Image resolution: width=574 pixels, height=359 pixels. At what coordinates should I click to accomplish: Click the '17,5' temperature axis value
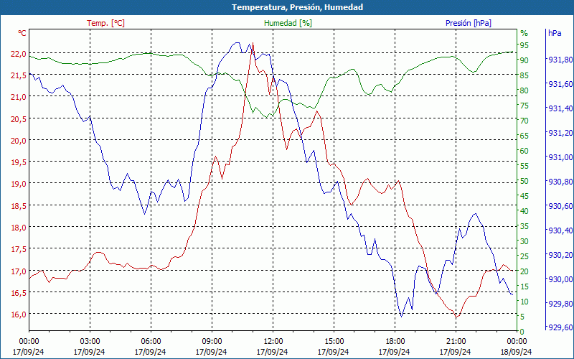click(19, 248)
